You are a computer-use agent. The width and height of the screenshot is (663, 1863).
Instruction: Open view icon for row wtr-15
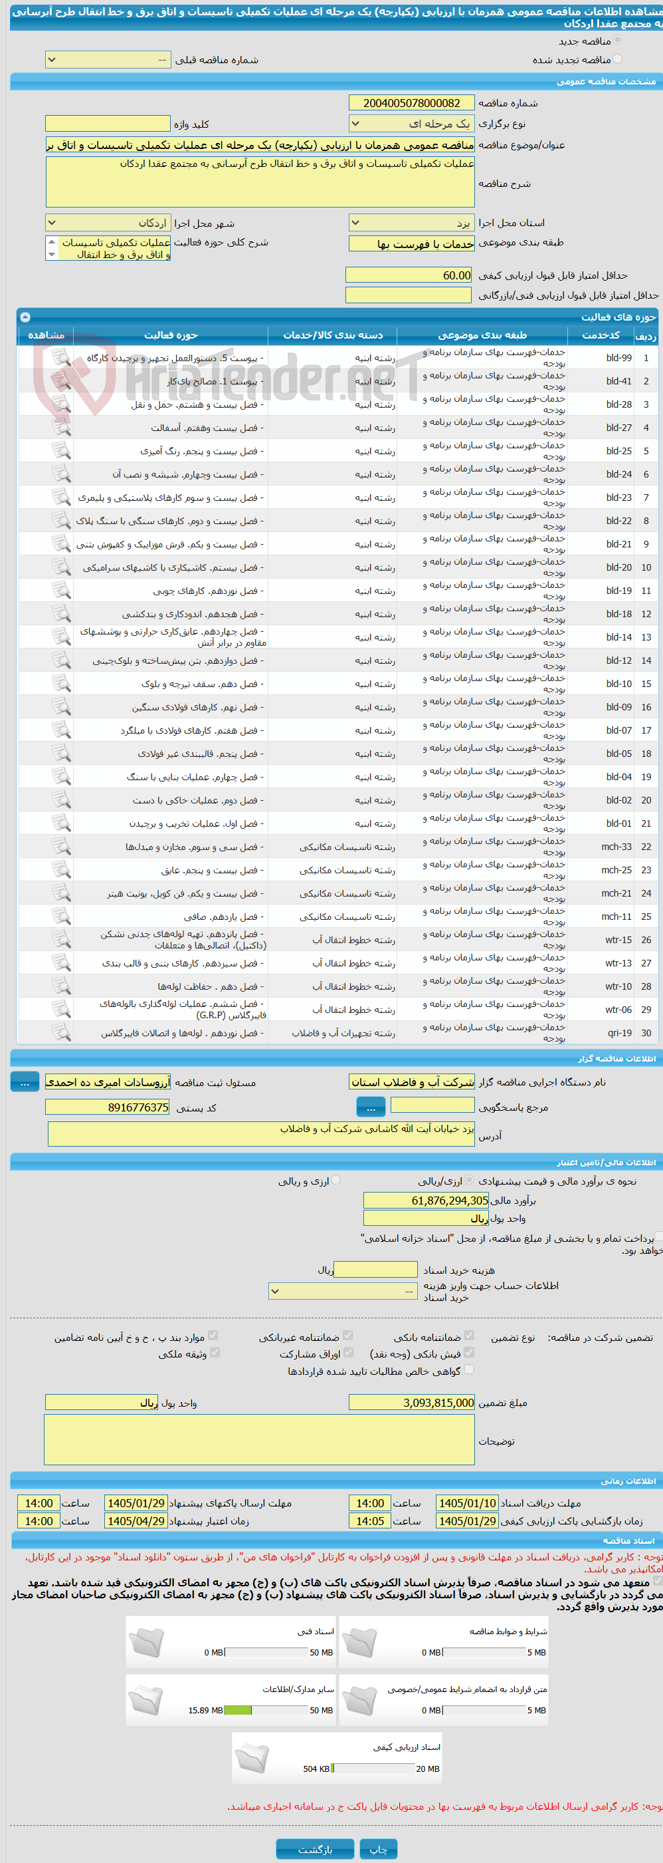pos(61,939)
